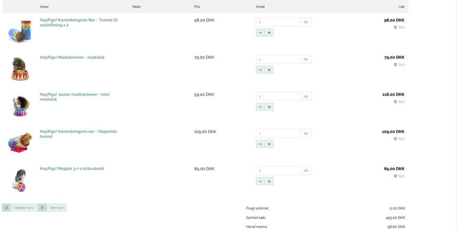Open the blue tunnel tubes product thumbnail
The image size is (457, 229).
pyautogui.click(x=20, y=31)
